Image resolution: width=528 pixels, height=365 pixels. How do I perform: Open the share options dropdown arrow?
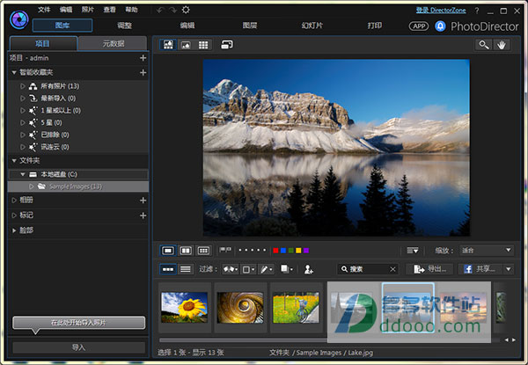click(x=509, y=269)
